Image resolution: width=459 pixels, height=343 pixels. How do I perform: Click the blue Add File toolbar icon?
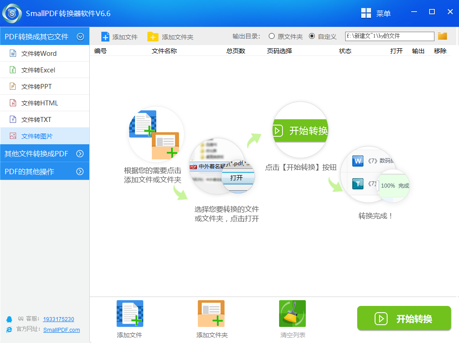click(x=105, y=37)
